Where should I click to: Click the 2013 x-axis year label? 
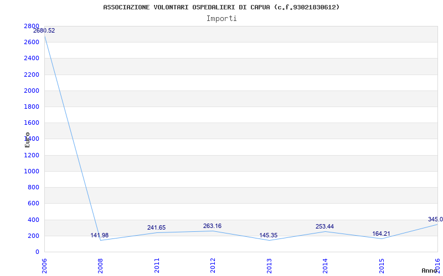(269, 266)
